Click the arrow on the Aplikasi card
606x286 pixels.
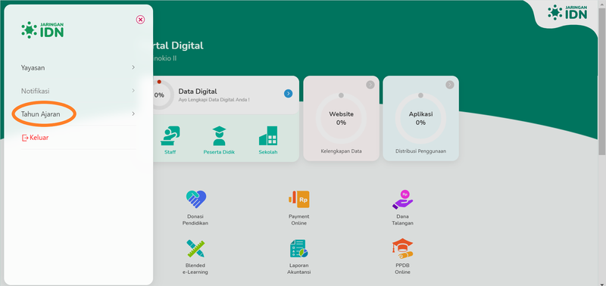pyautogui.click(x=449, y=85)
